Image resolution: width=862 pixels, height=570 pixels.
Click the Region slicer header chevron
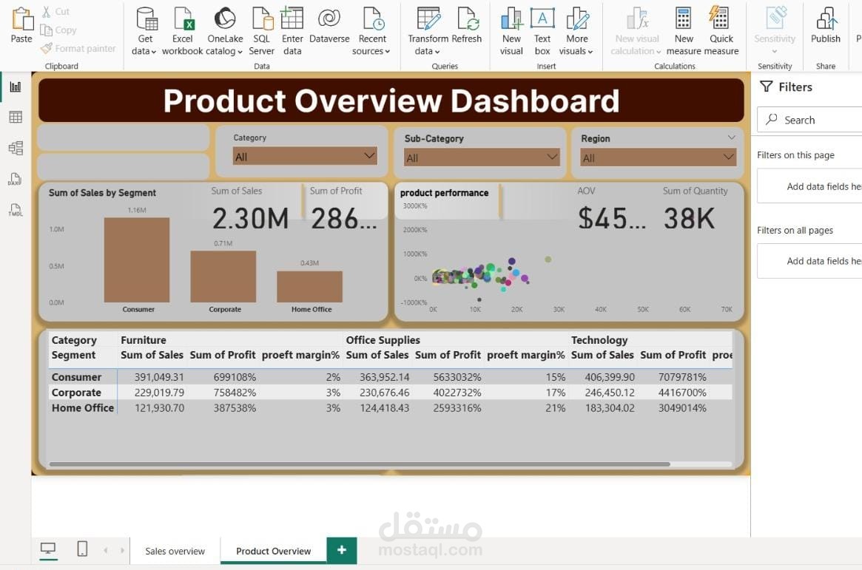(x=731, y=138)
